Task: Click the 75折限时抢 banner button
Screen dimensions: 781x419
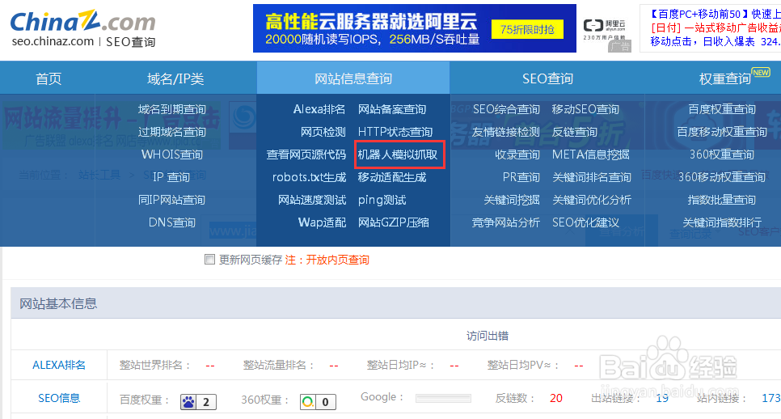Action: [x=527, y=29]
